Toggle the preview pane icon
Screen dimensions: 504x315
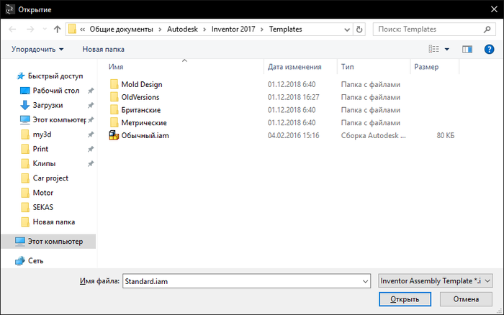pos(467,49)
